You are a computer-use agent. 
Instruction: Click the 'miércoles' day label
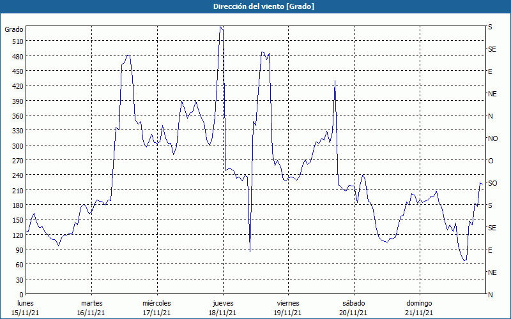click(x=156, y=304)
